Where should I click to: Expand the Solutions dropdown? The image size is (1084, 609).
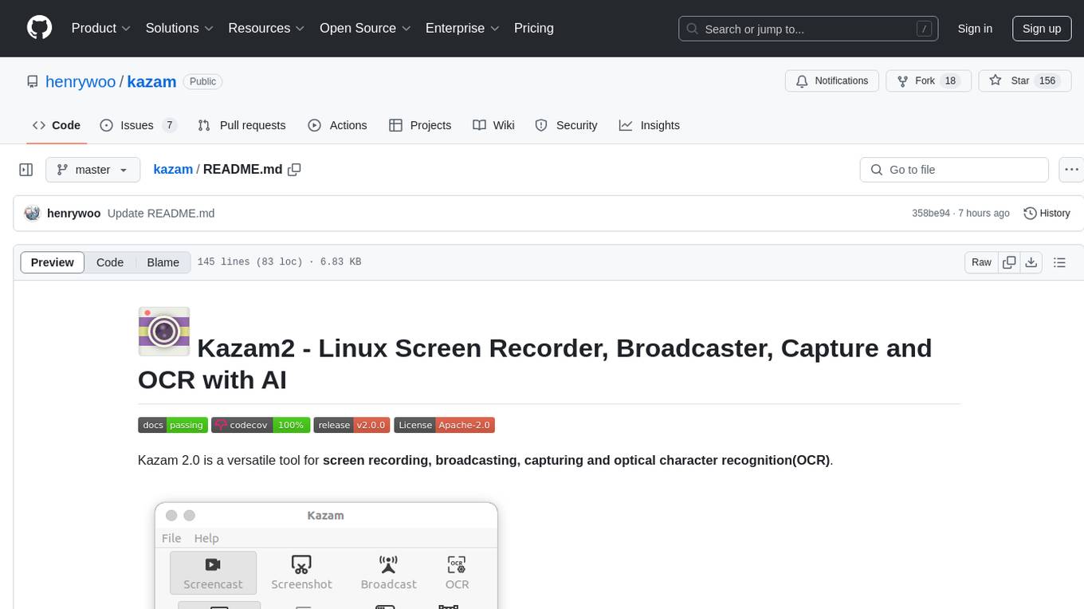(x=179, y=28)
